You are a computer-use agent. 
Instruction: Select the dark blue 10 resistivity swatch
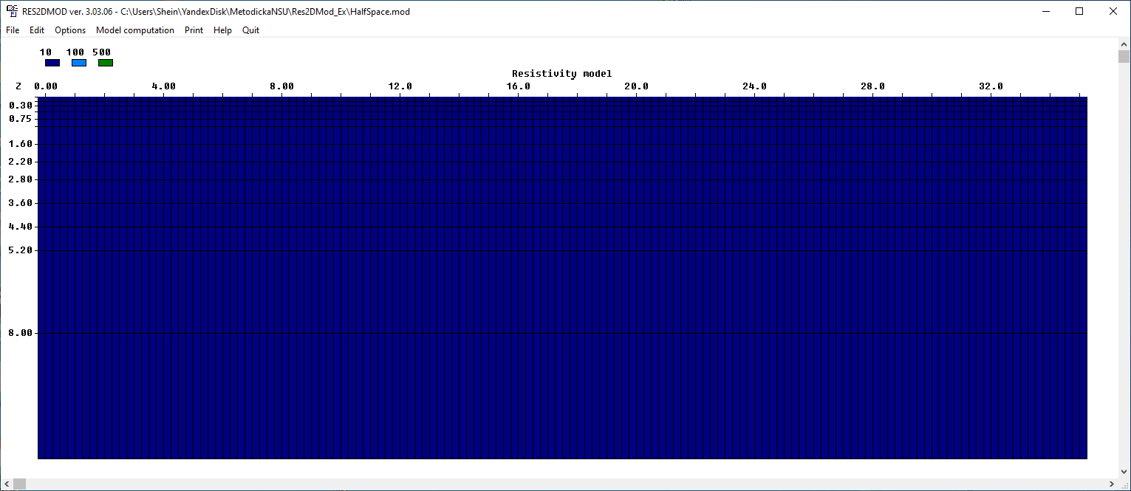click(x=52, y=63)
